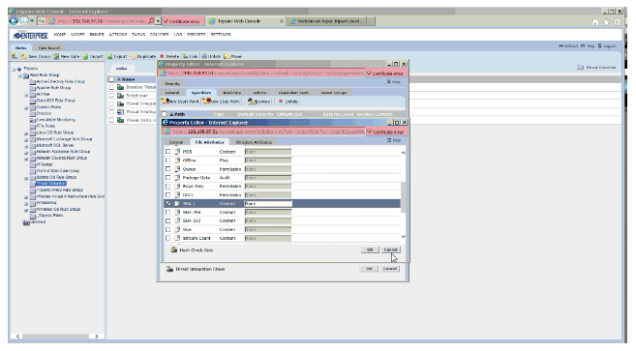Check the Offline attribute checkbox
This screenshot has height=351, width=636.
(x=167, y=161)
